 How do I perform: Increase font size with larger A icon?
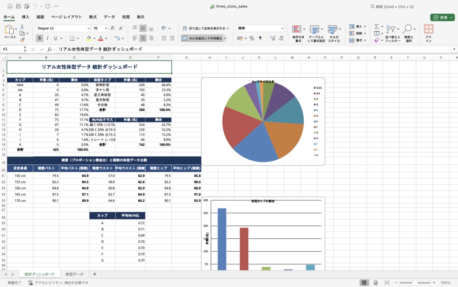pos(113,28)
